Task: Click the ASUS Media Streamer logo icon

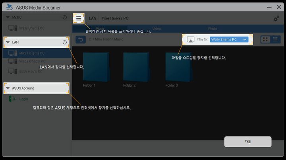Action: pyautogui.click(x=9, y=7)
